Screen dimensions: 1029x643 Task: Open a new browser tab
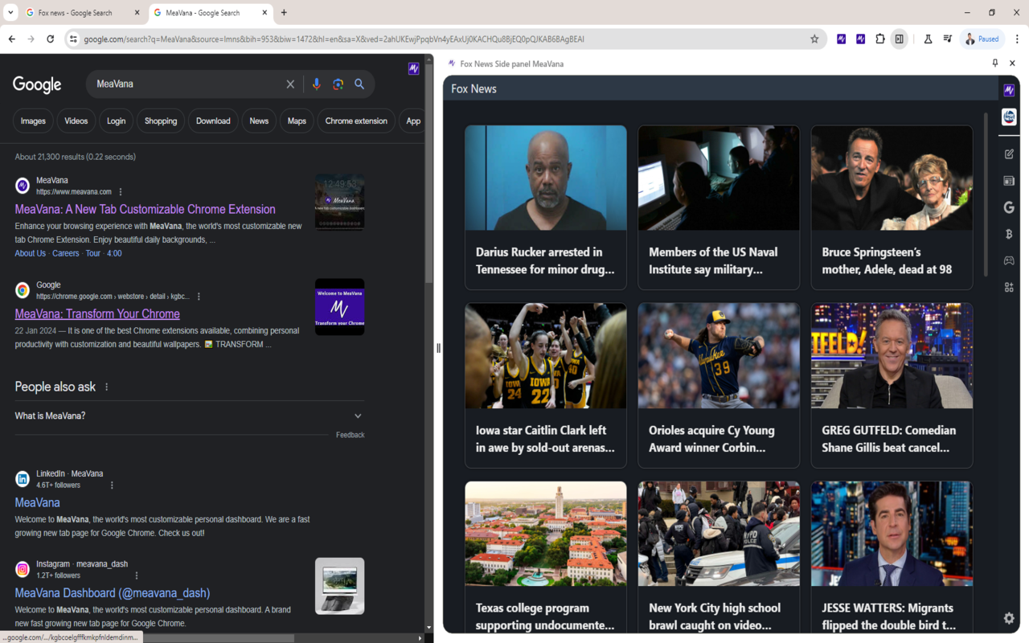tap(284, 13)
